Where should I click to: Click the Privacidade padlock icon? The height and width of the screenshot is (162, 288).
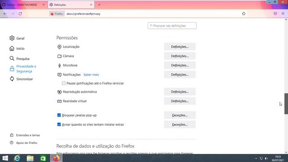click(12, 68)
